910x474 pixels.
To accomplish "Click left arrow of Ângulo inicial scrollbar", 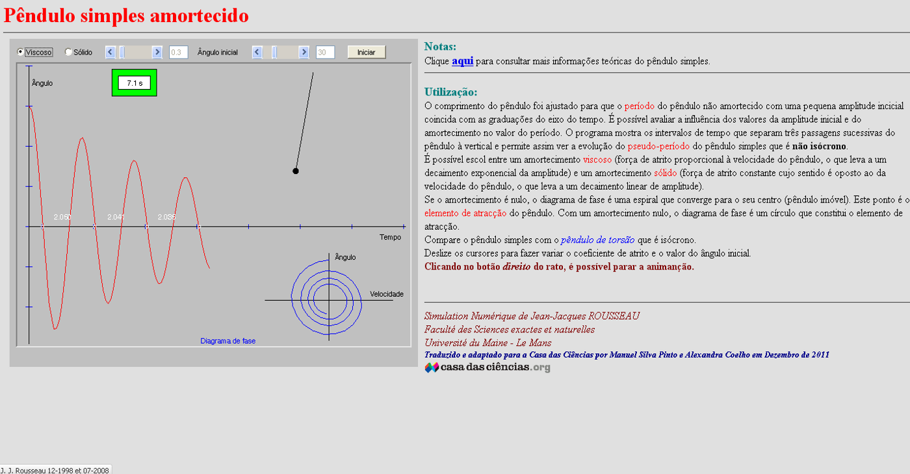I will coord(257,52).
